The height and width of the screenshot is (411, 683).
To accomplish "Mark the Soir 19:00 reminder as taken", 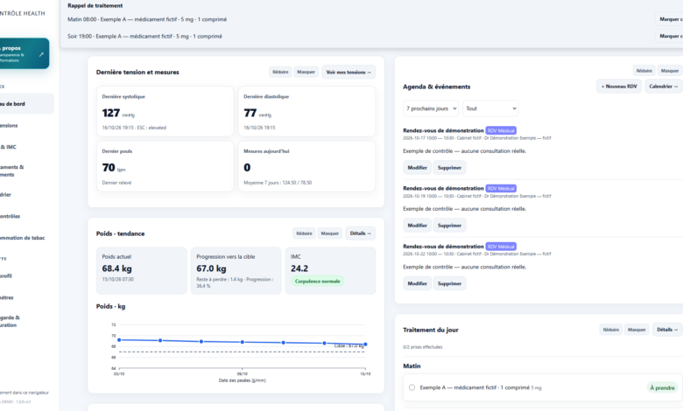I will coord(669,36).
